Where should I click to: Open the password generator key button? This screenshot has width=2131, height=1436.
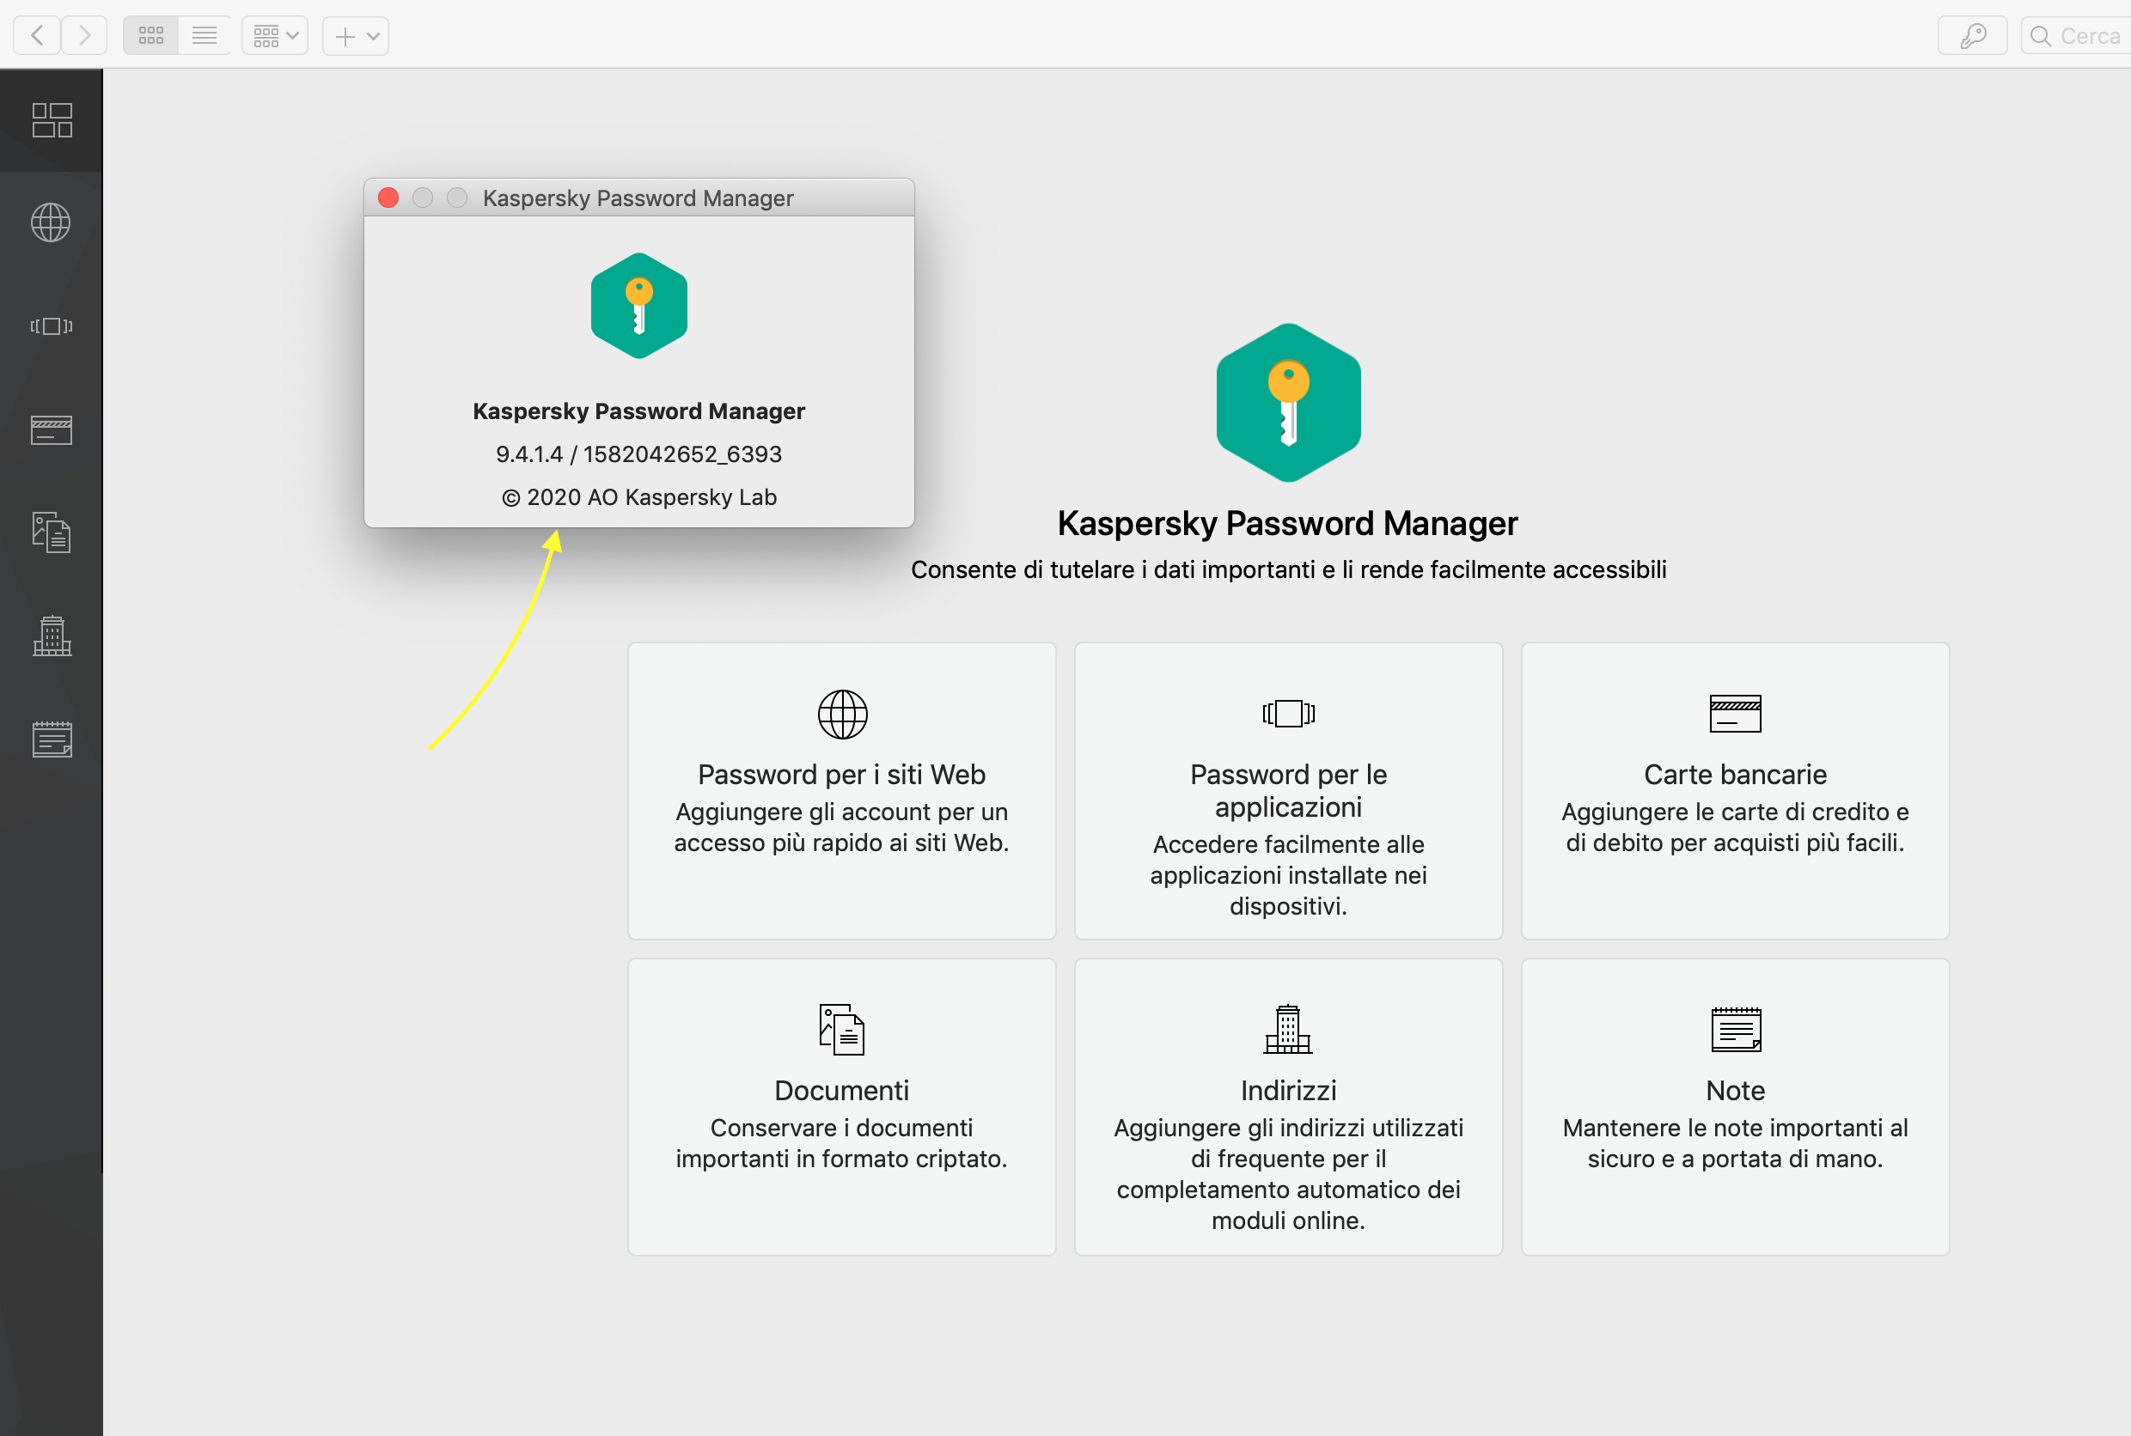coord(1973,36)
